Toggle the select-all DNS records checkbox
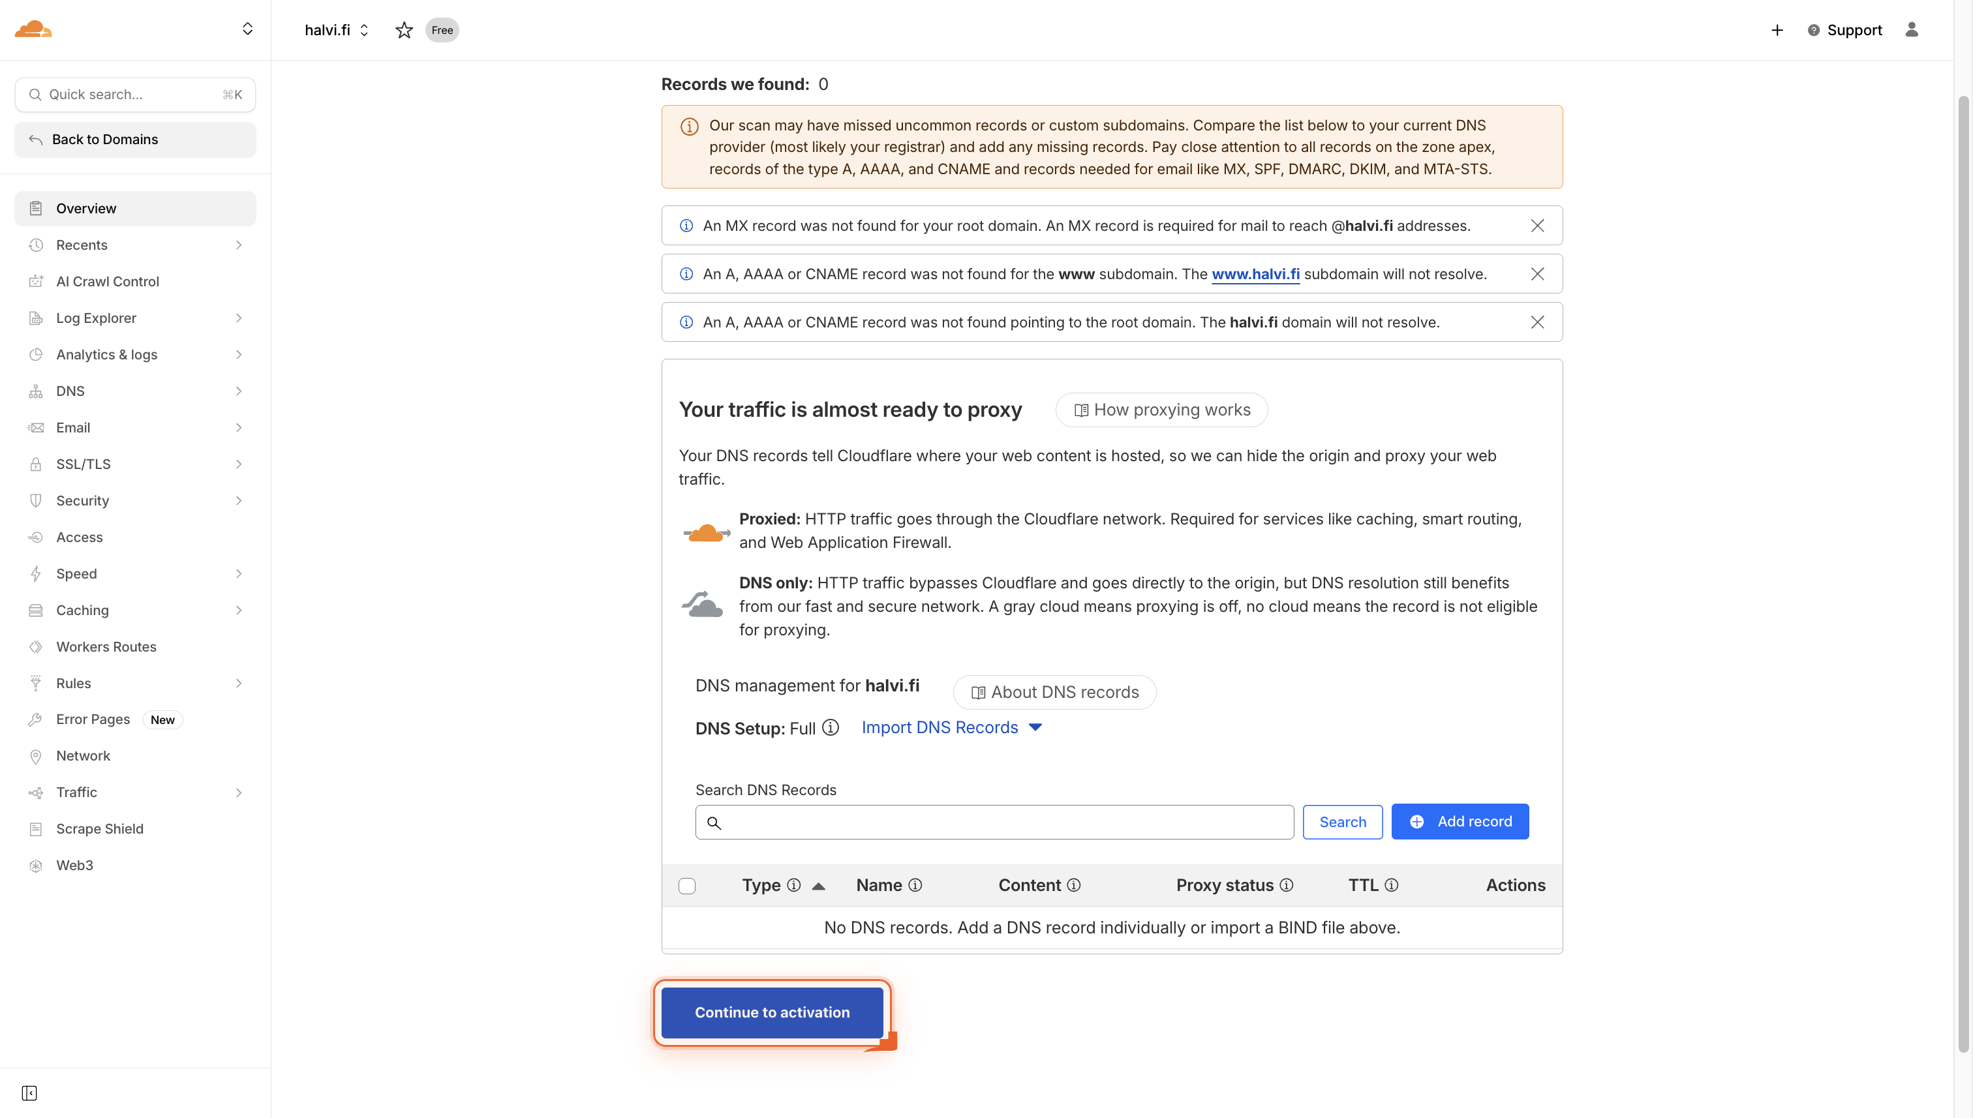The width and height of the screenshot is (1973, 1118). click(x=688, y=885)
